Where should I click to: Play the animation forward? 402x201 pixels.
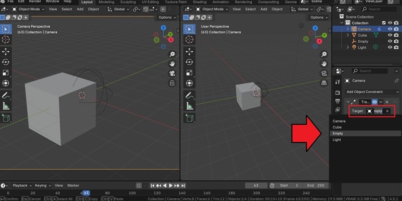click(x=170, y=185)
